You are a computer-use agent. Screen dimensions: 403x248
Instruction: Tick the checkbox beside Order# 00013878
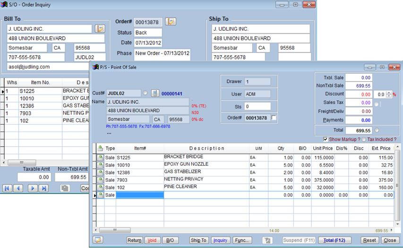[274, 118]
